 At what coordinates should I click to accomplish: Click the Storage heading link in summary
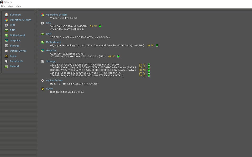tap(51, 61)
